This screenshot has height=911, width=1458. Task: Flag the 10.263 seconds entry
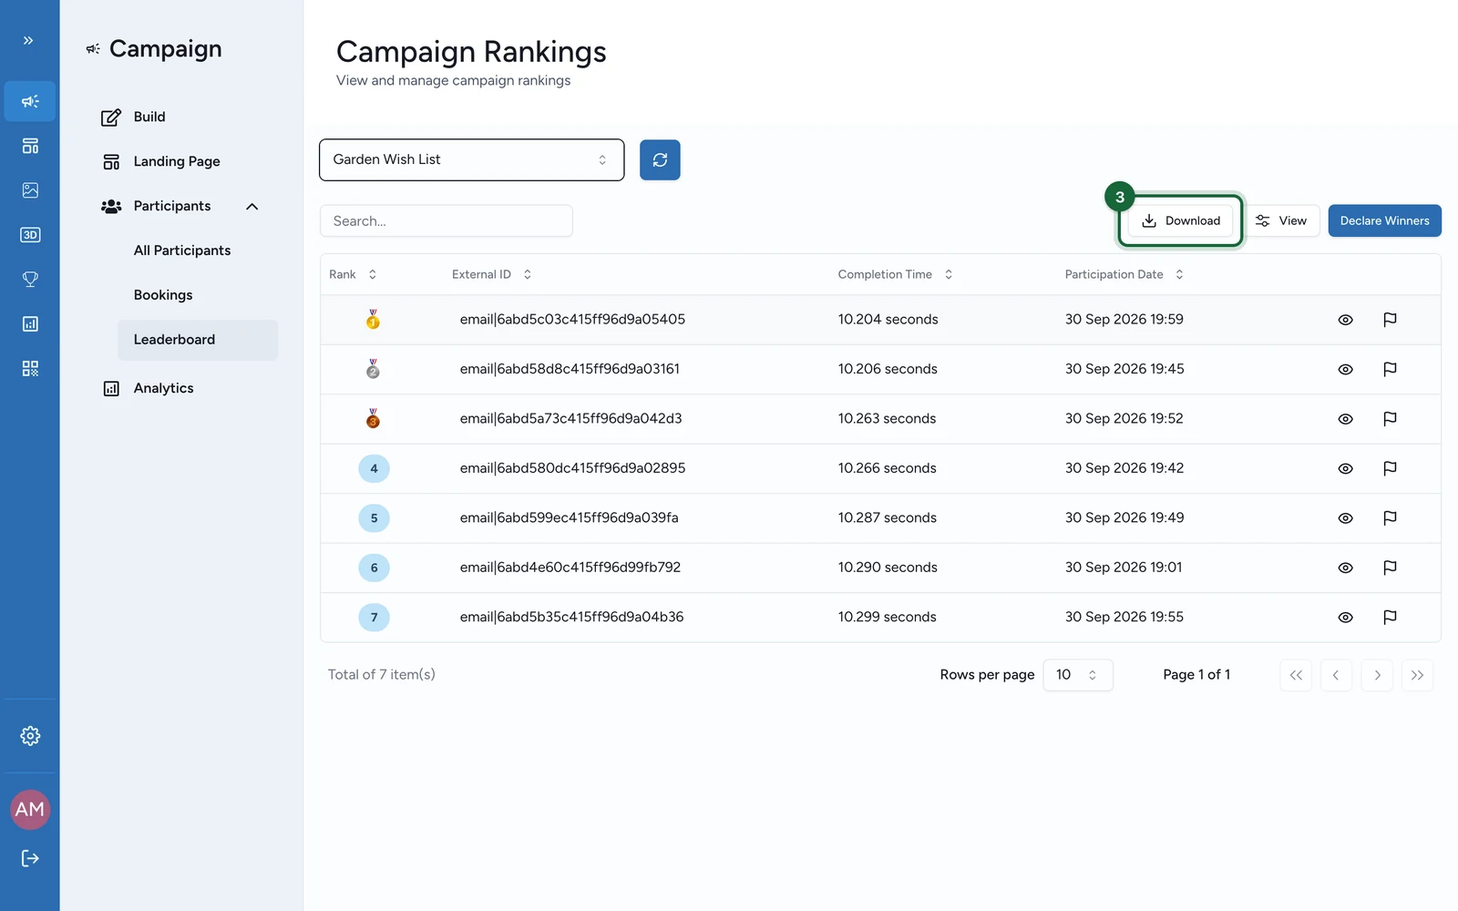click(1390, 419)
